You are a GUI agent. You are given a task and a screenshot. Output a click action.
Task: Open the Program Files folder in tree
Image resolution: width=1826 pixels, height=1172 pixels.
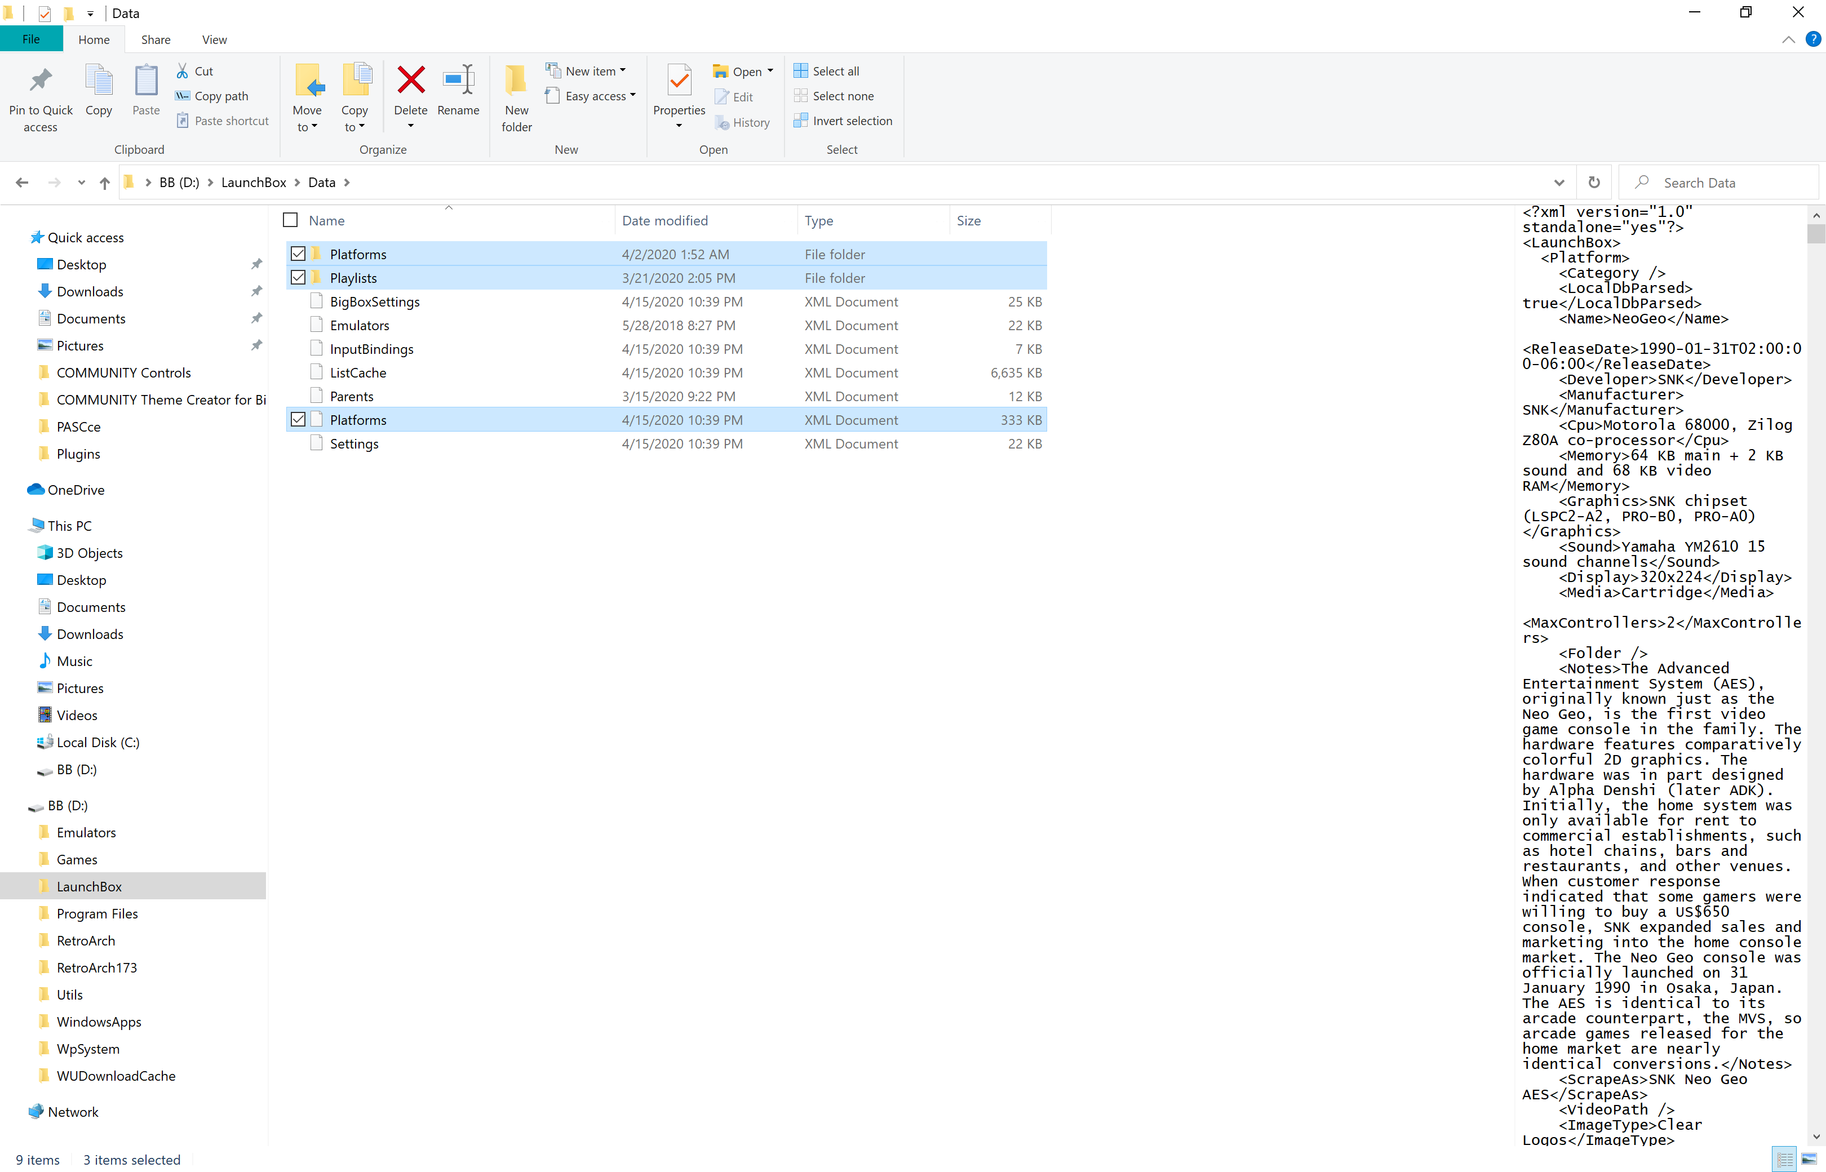click(97, 914)
